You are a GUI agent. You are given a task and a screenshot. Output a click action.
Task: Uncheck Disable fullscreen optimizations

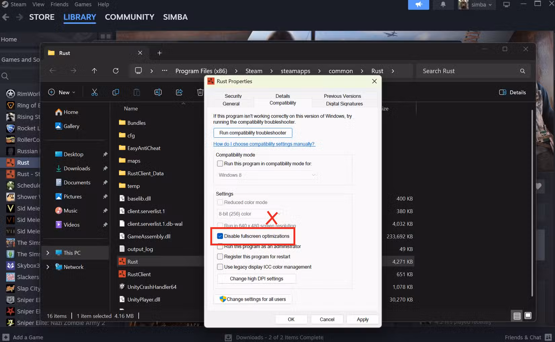pos(220,236)
